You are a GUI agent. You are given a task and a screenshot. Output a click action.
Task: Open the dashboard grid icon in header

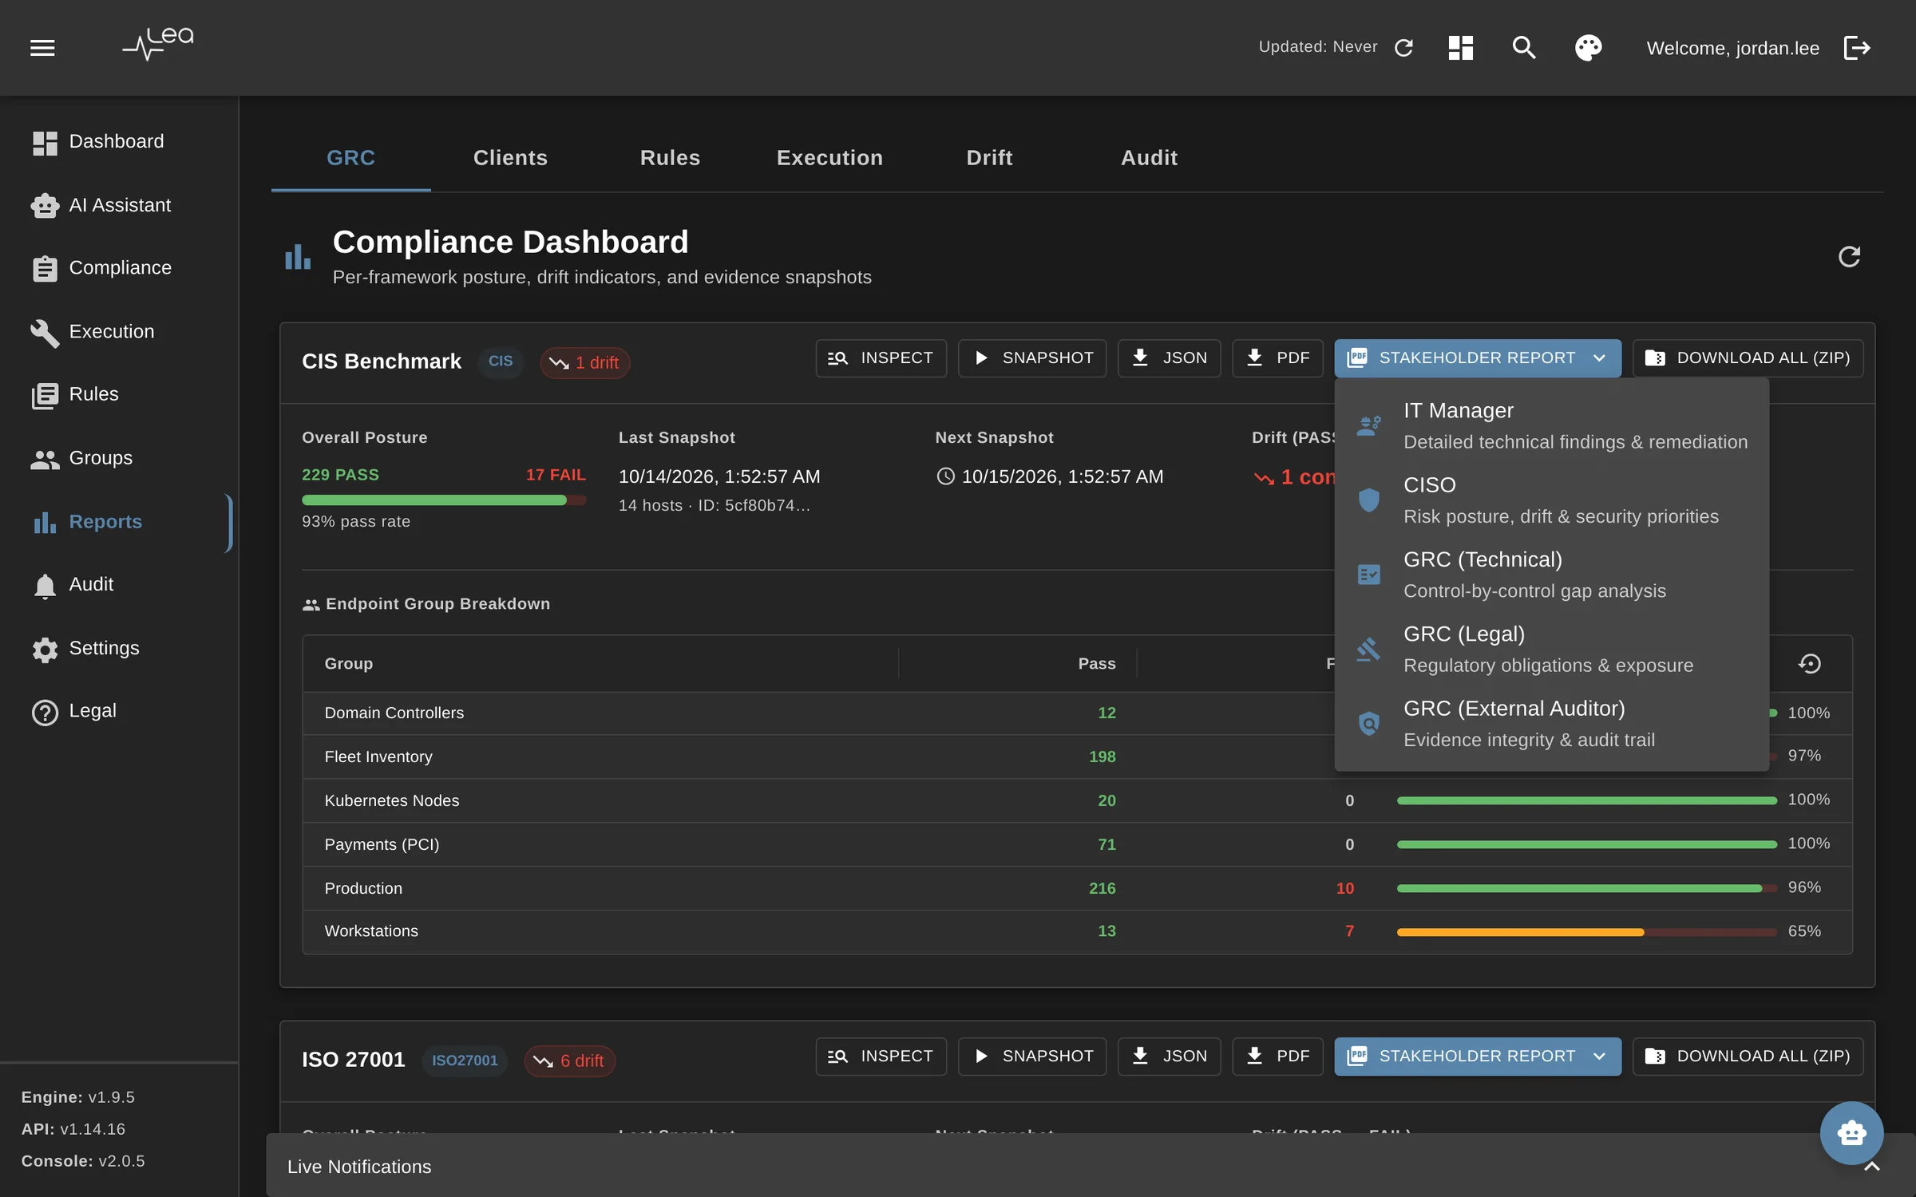click(1460, 48)
